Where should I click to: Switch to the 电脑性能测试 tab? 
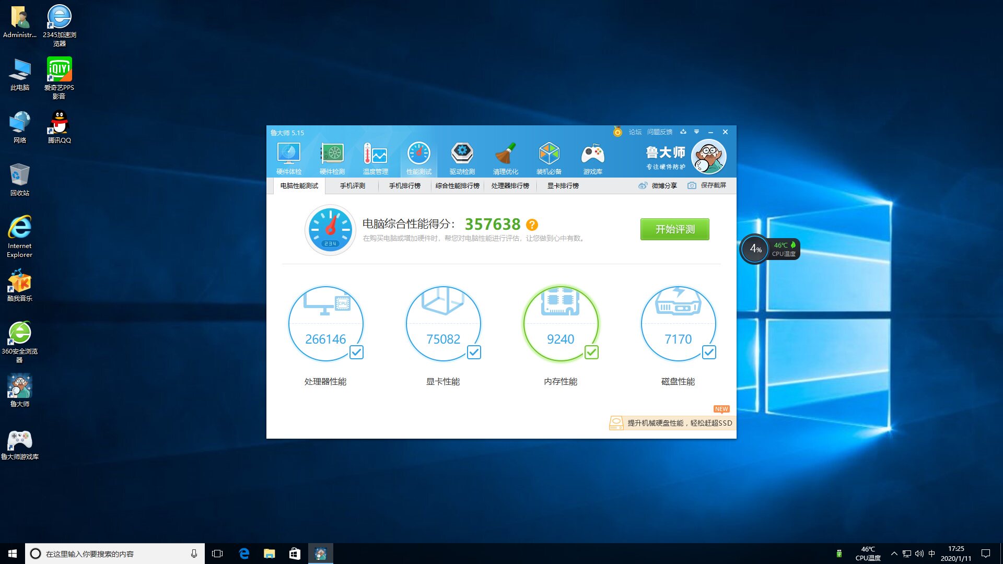point(299,186)
